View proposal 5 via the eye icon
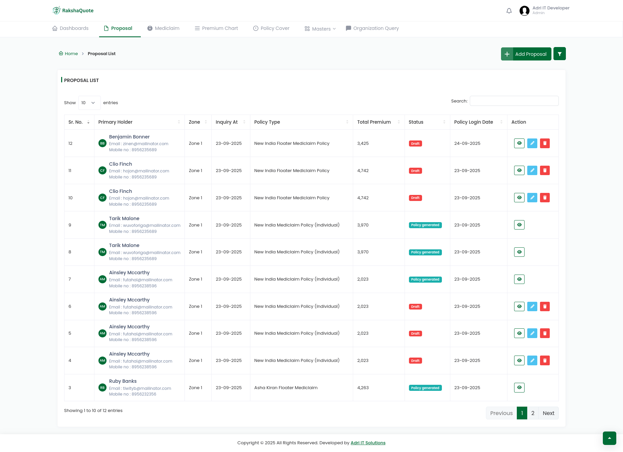Image resolution: width=623 pixels, height=452 pixels. tap(519, 333)
